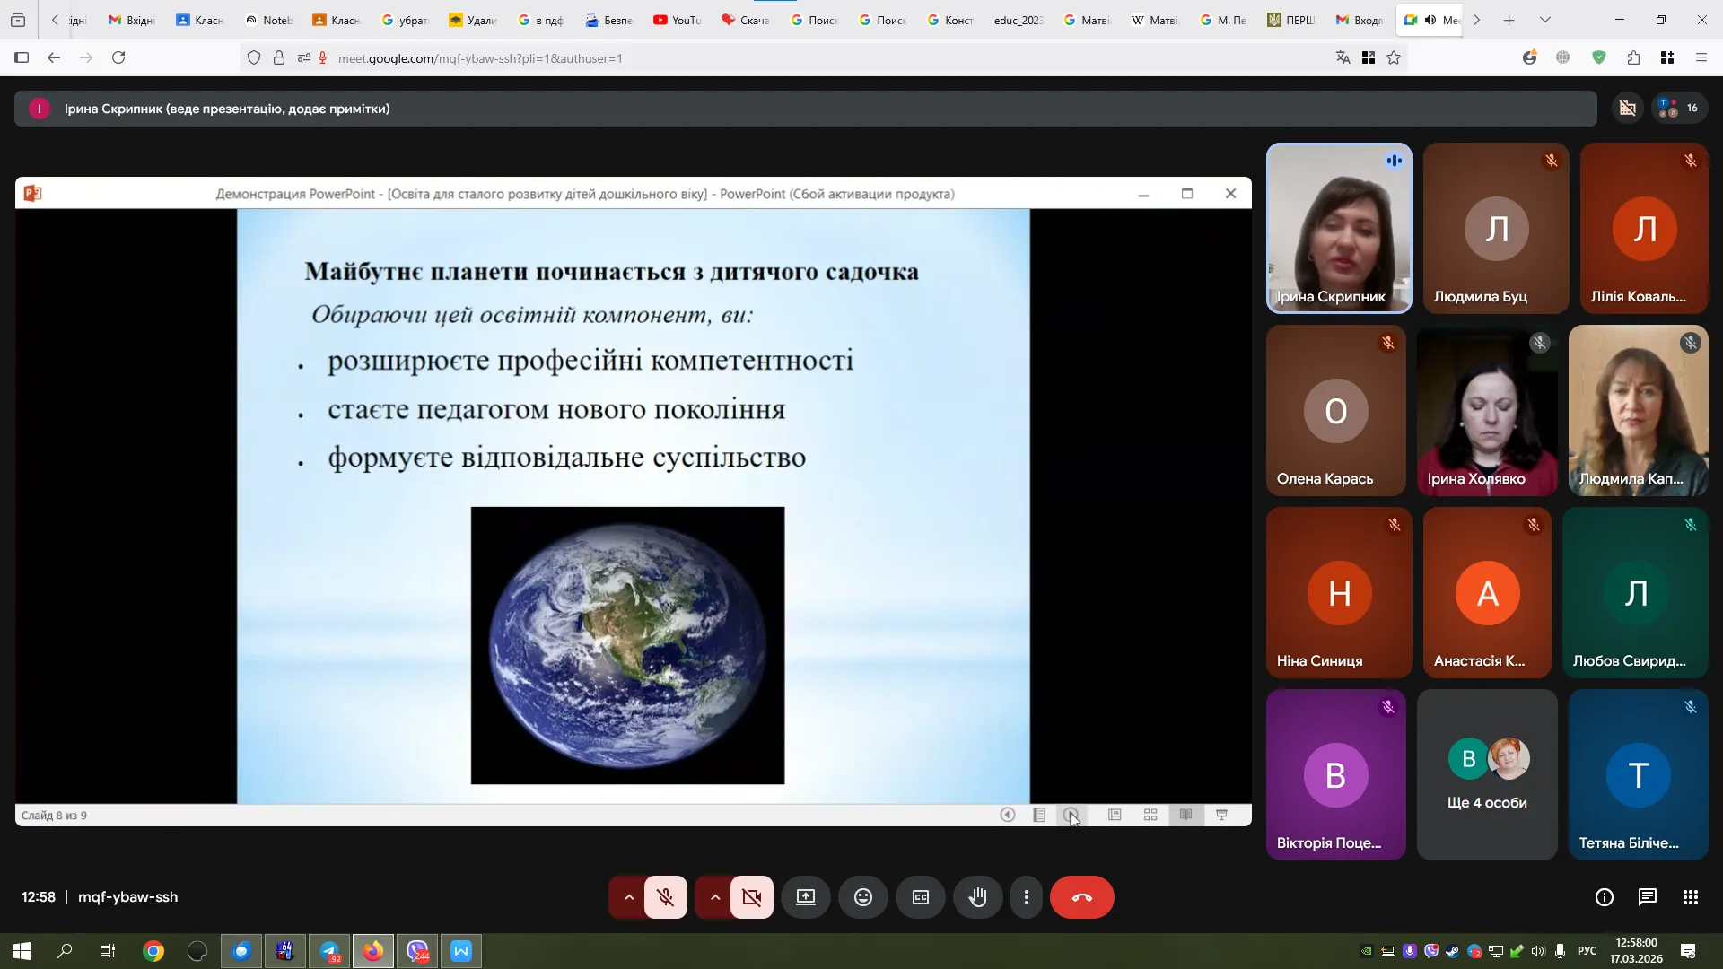Open a new browser tab

(x=1509, y=20)
